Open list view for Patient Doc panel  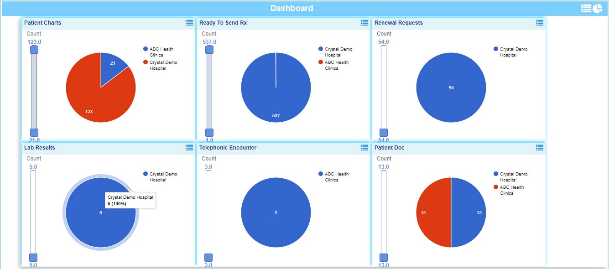click(540, 148)
